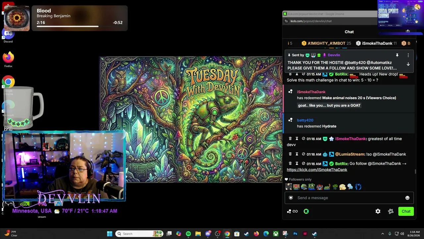Image resolution: width=424 pixels, height=239 pixels.
Task: Click the green Kick K icon below message box
Action: coord(306,211)
